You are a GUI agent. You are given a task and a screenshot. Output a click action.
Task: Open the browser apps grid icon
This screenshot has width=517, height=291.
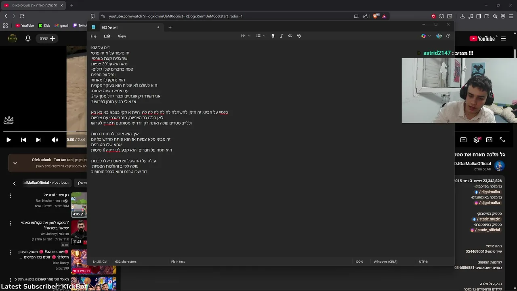5,25
